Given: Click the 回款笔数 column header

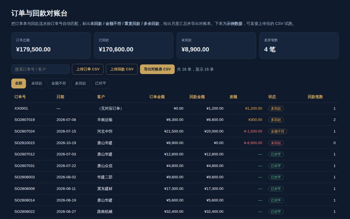Looking at the screenshot, I should [x=315, y=97].
